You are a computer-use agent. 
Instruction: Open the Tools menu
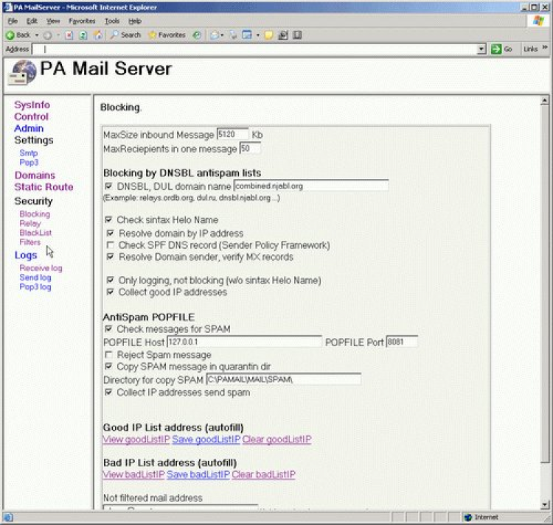pos(112,21)
